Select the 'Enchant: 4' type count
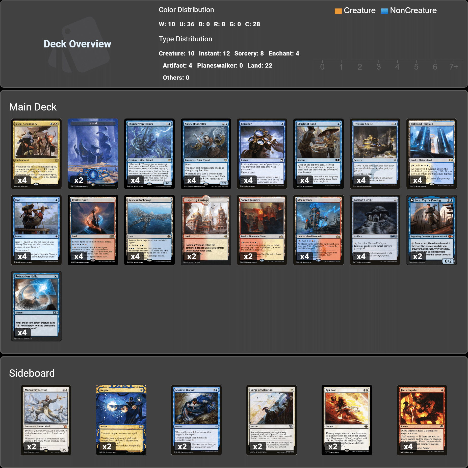The width and height of the screenshot is (468, 468). 284,54
